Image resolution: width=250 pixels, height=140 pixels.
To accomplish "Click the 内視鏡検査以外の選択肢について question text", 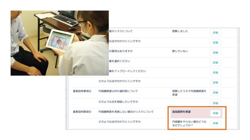I will click(118, 91).
